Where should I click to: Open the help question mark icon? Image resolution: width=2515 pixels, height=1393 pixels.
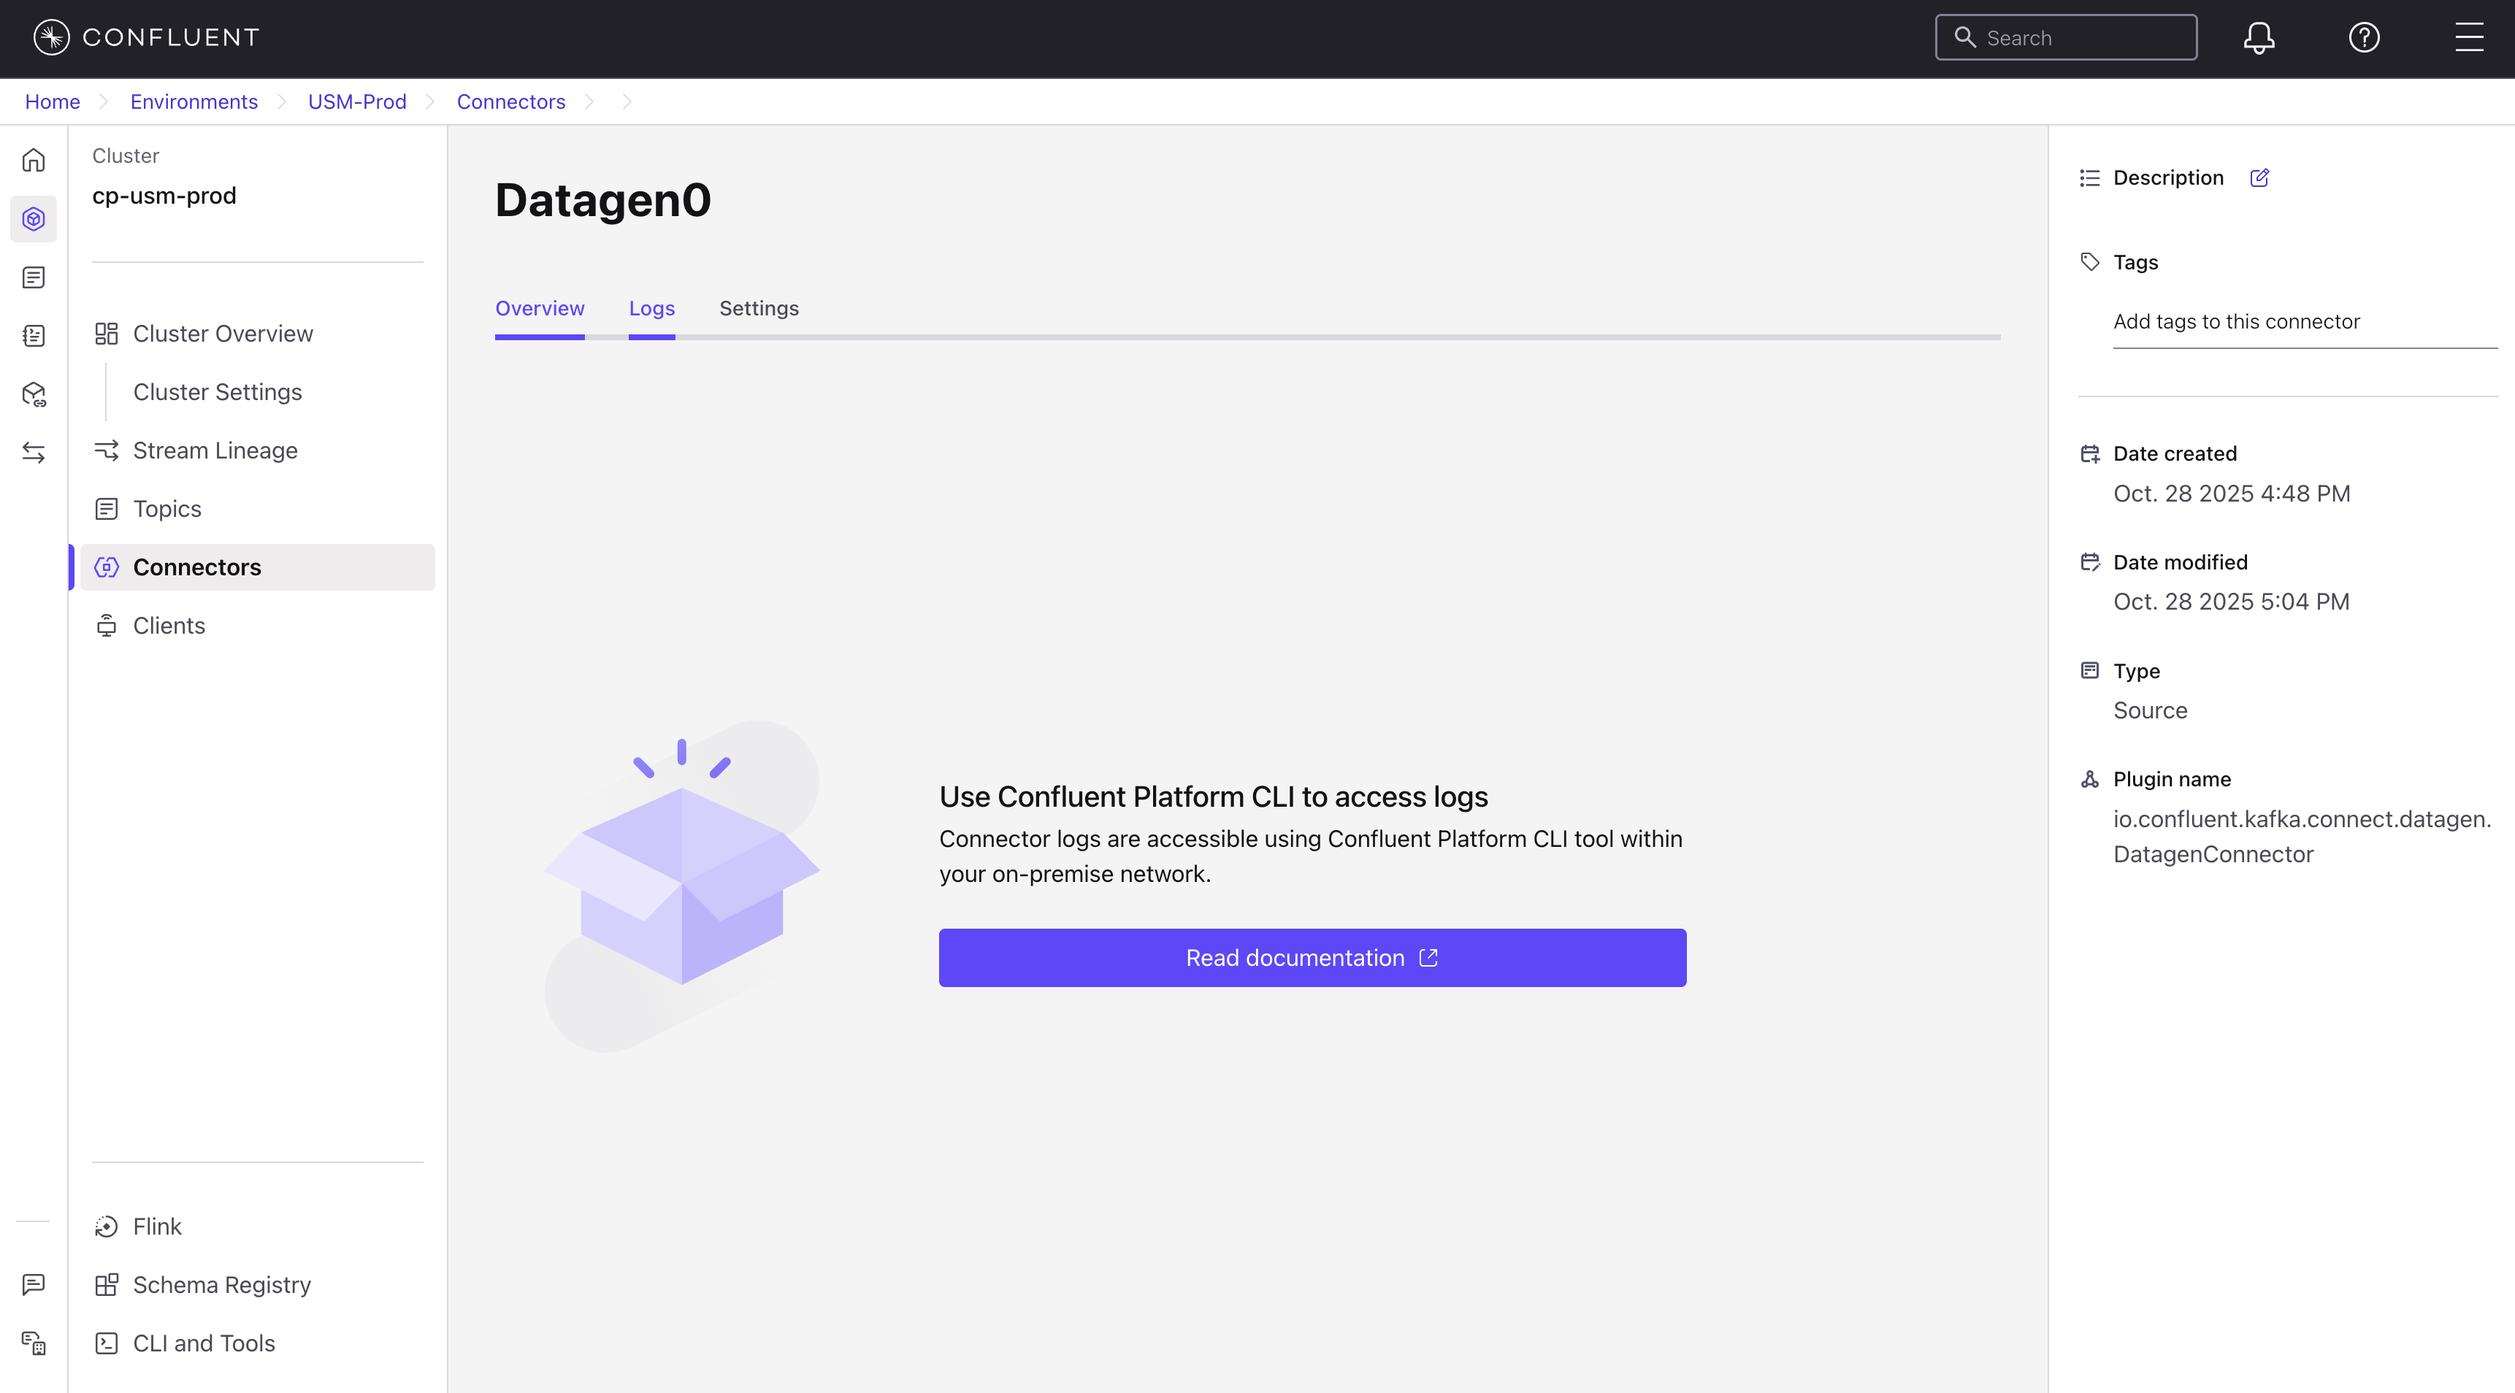pos(2364,38)
